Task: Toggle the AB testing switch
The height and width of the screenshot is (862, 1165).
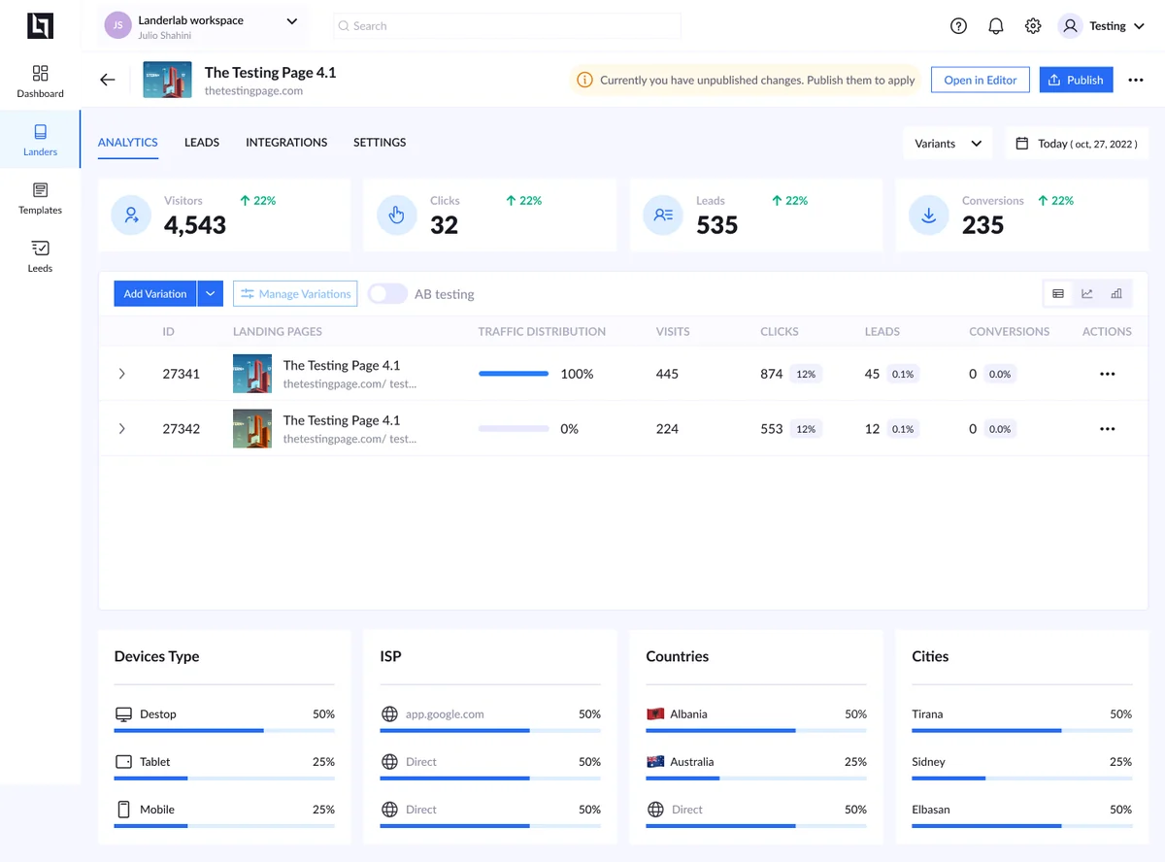Action: [387, 294]
